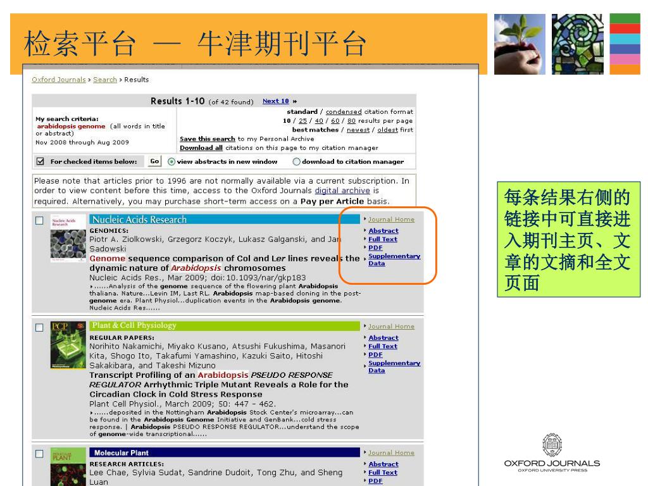Open Full Text of the Molecular Plant article
The image size is (648, 486).
[383, 472]
